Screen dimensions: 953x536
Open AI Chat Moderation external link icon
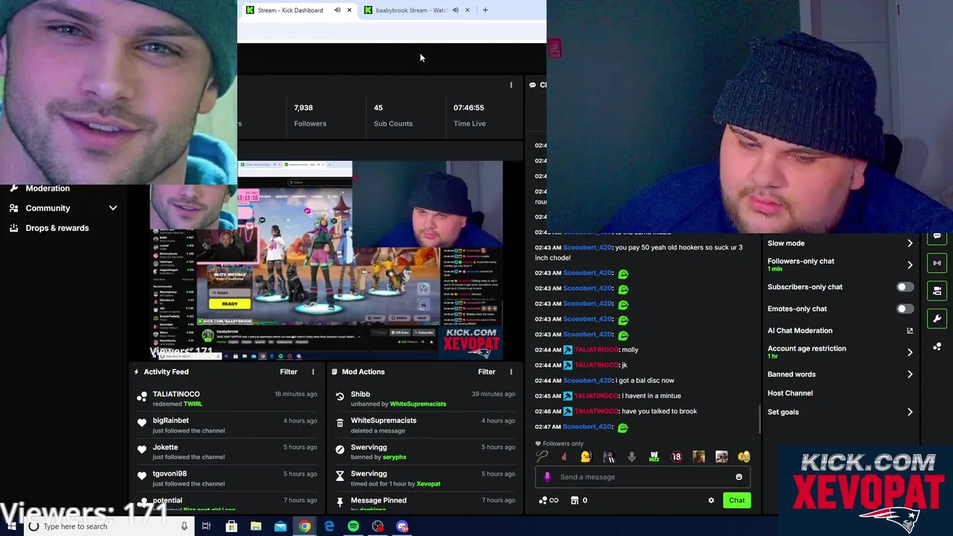909,331
